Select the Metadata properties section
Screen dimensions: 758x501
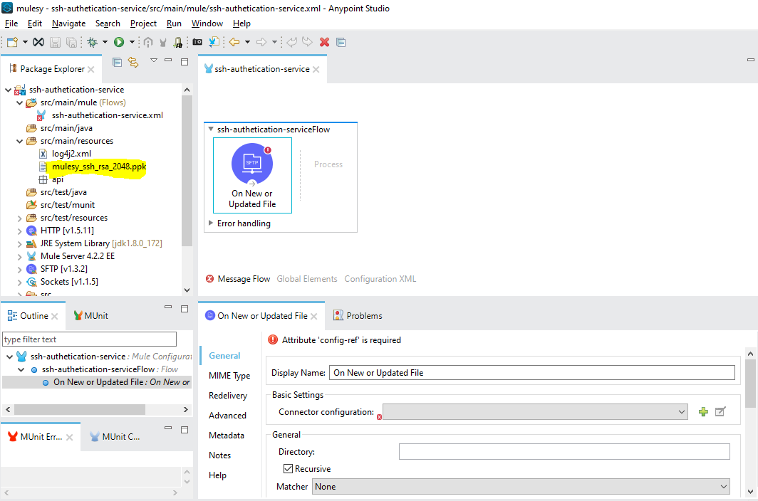[227, 436]
